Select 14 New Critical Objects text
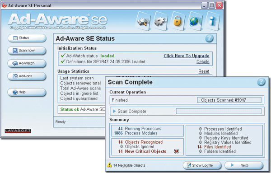 pyautogui.click(x=142, y=151)
